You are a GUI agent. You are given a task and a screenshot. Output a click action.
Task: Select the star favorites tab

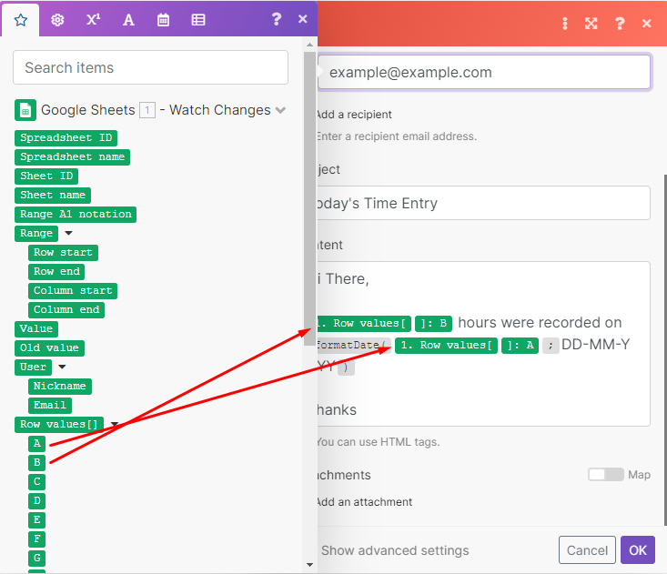point(20,20)
